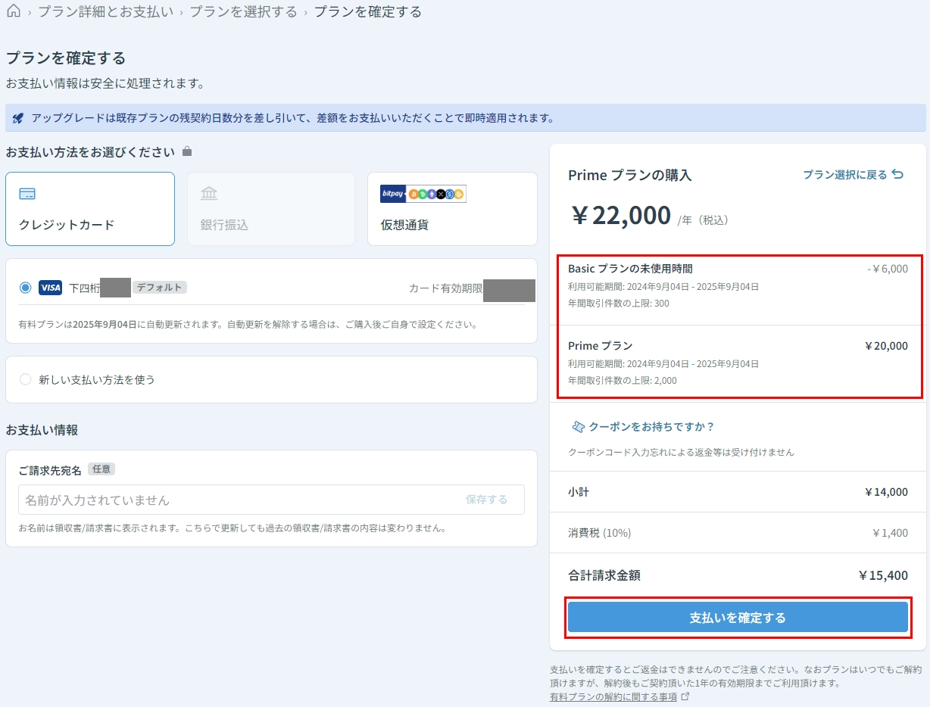930x707 pixels.
Task: Click 年間取引件数の上限: 300 text
Action: click(619, 304)
